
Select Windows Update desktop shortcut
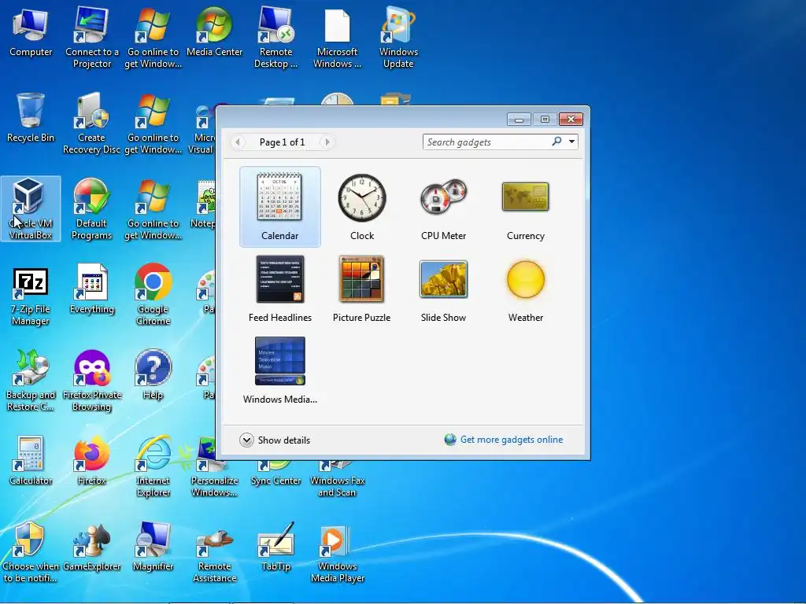(398, 37)
